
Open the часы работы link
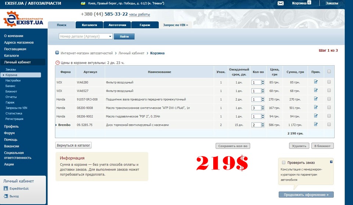[x=139, y=15]
